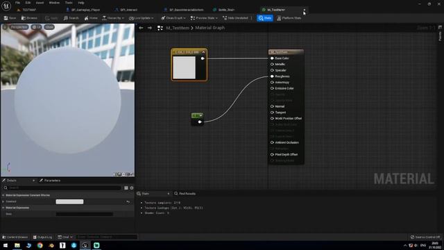Click the Constant3Vector node color preview
The width and height of the screenshot is (444, 250).
coord(184,67)
